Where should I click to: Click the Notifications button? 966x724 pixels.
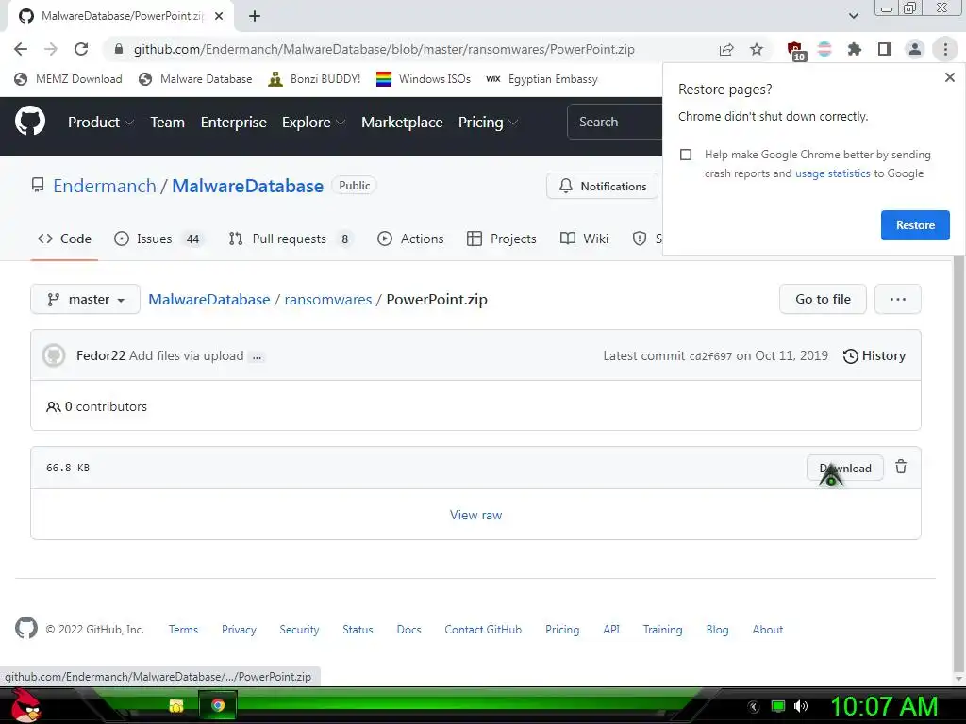(x=602, y=186)
